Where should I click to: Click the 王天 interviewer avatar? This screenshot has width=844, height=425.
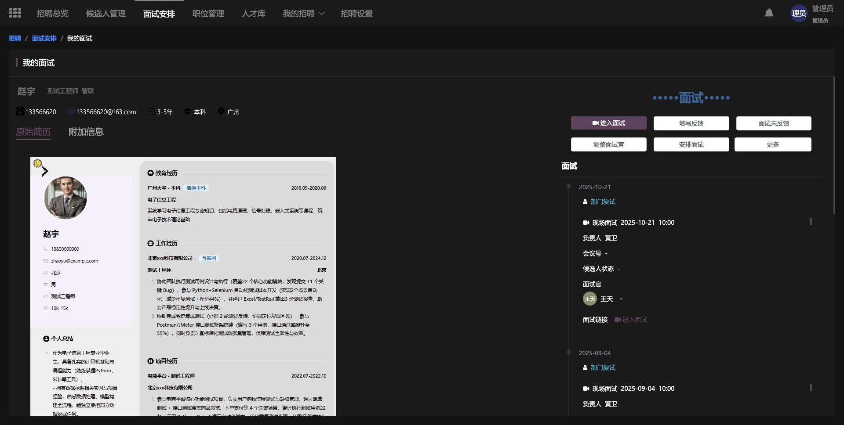(x=589, y=299)
